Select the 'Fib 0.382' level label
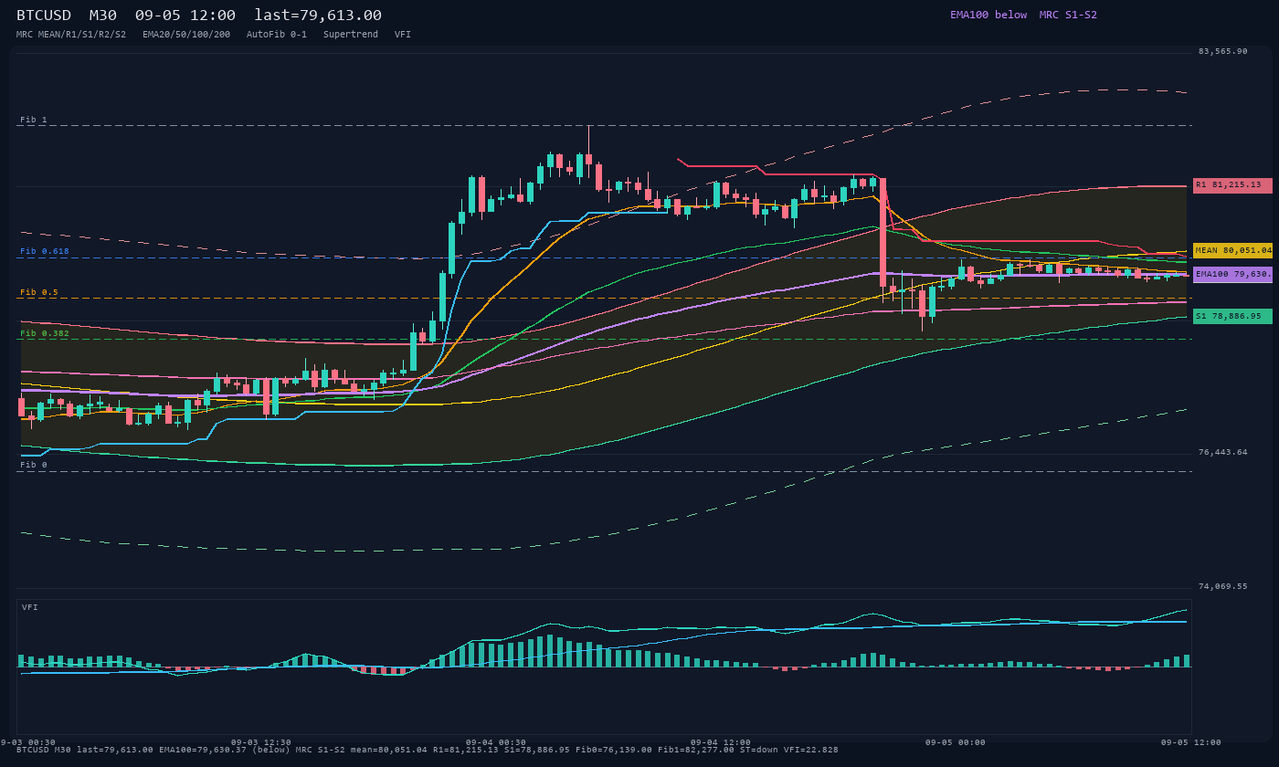This screenshot has width=1279, height=767. tap(45, 333)
